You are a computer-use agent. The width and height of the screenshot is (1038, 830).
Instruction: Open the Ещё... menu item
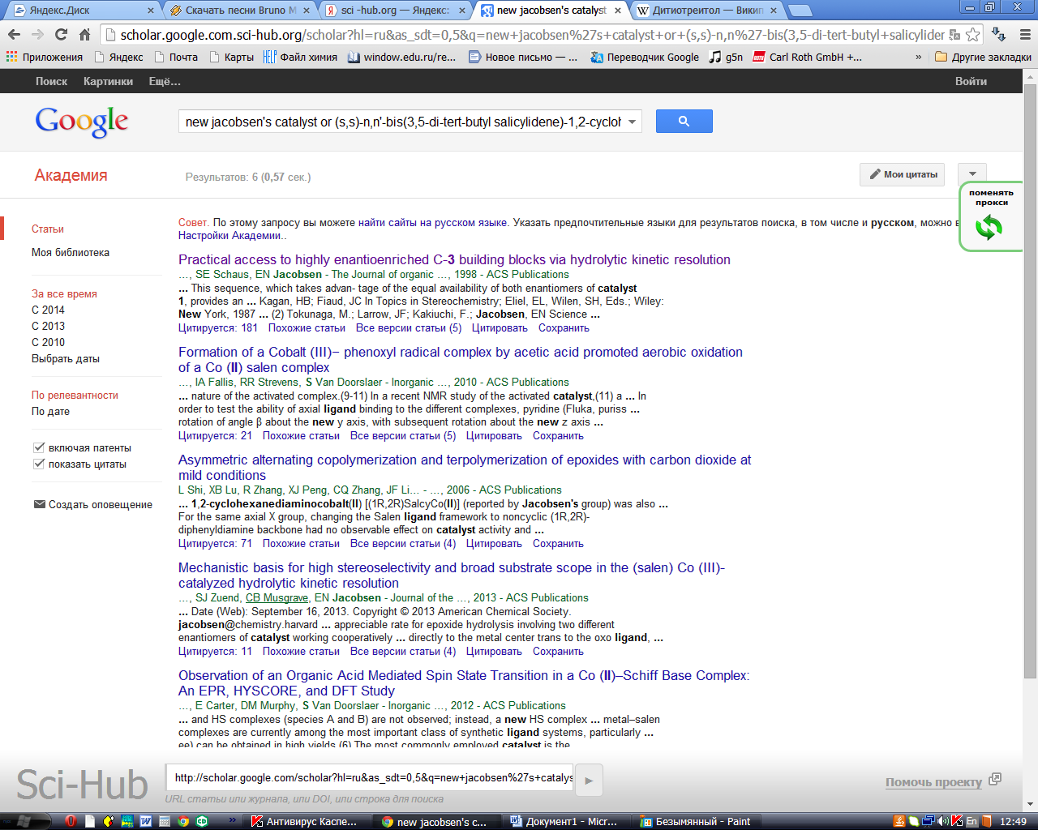click(x=165, y=81)
